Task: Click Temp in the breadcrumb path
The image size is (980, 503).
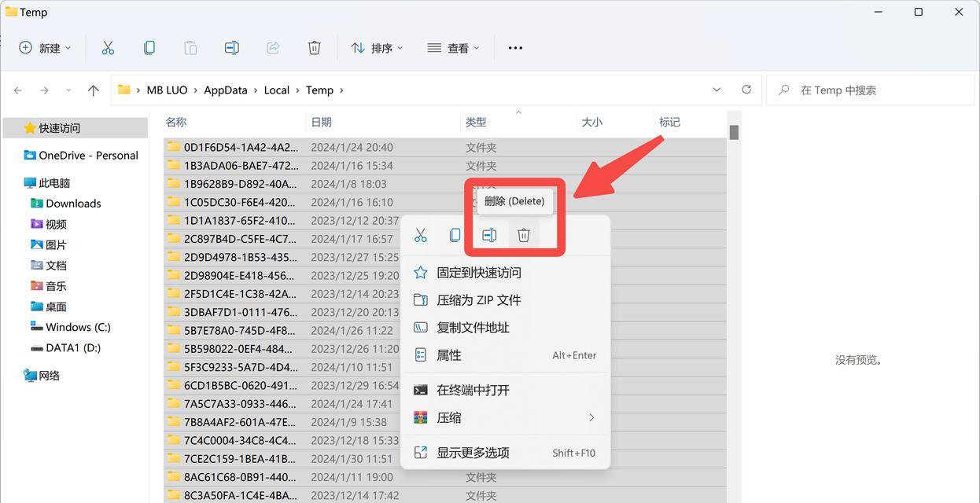Action: click(319, 90)
